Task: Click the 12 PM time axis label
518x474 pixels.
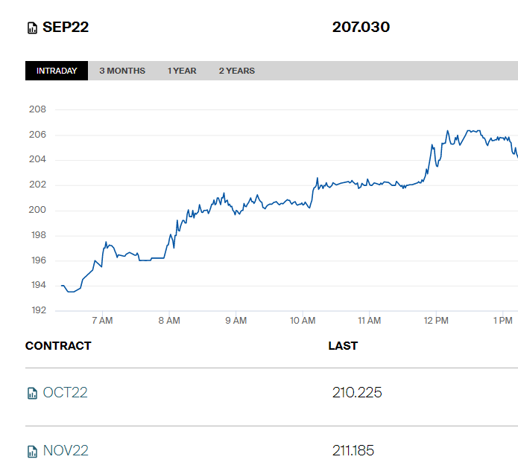Action: click(x=436, y=321)
